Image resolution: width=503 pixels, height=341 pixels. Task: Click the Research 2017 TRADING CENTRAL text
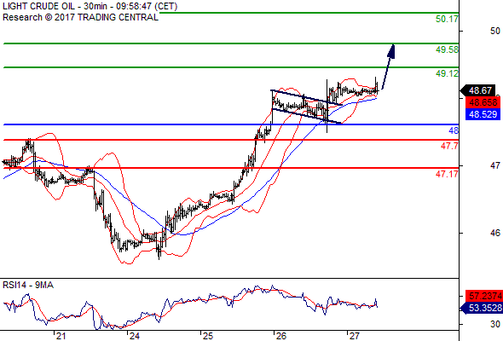pos(80,17)
